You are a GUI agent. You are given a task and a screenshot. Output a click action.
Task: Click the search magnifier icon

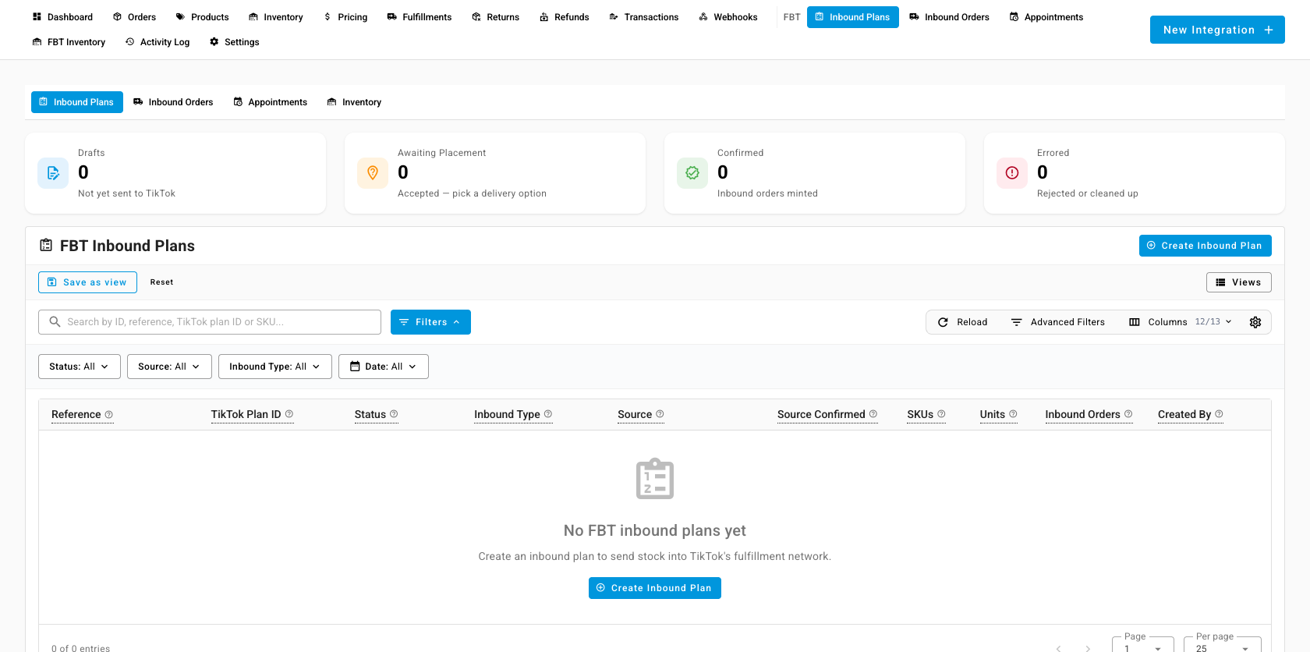click(x=55, y=322)
